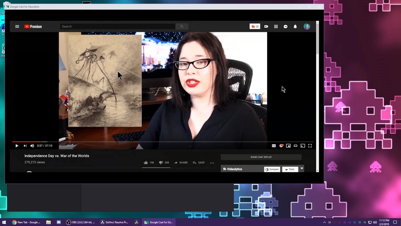Open the messages share bubble icon
The width and height of the screenshot is (401, 226).
point(285,27)
